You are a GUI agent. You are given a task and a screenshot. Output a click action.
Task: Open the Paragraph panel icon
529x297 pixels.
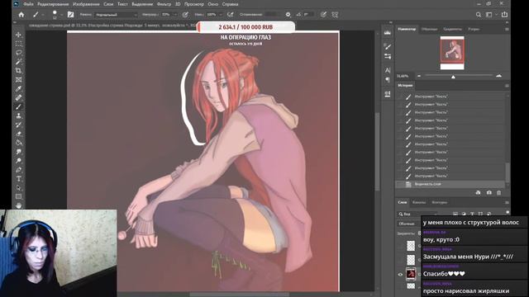point(388,80)
